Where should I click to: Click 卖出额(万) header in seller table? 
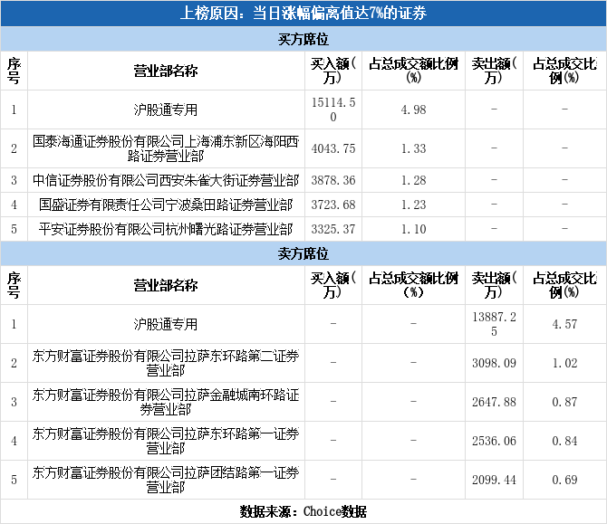(494, 285)
